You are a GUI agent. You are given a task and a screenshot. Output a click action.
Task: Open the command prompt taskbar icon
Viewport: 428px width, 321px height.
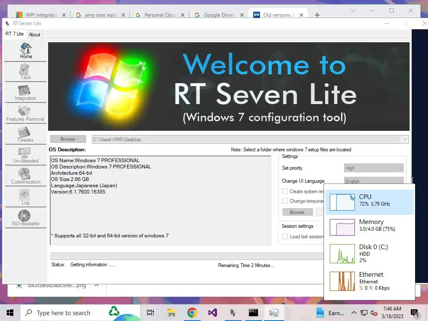point(253,313)
